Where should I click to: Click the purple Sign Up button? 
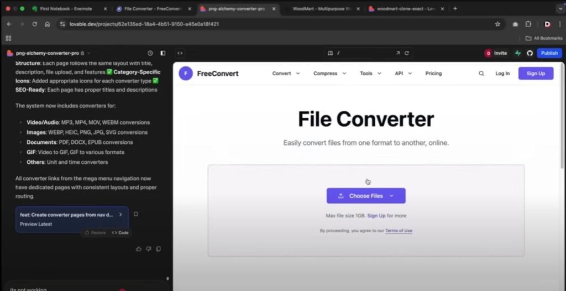pyautogui.click(x=536, y=74)
